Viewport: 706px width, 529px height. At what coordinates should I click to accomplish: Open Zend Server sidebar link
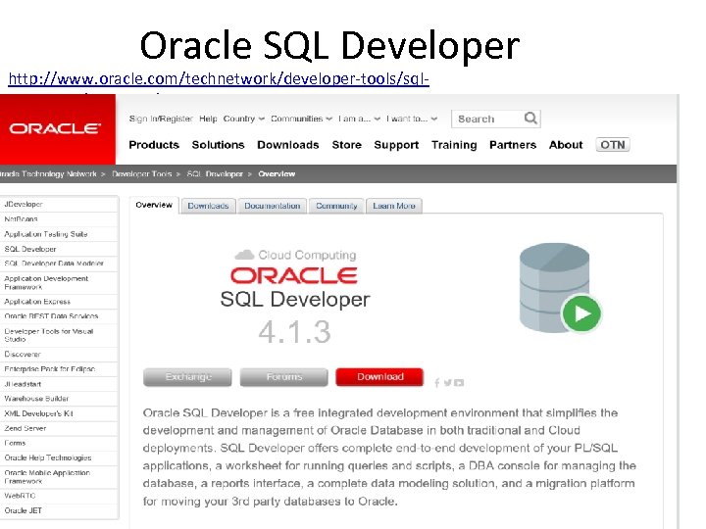59,428
